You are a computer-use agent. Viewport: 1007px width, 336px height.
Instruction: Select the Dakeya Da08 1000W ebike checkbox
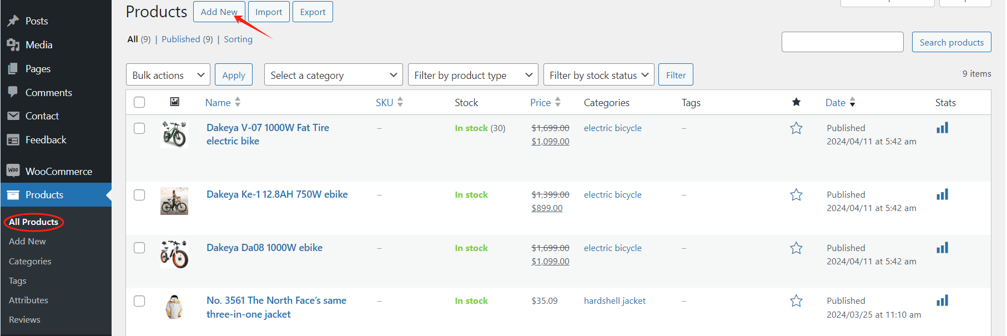coord(139,248)
